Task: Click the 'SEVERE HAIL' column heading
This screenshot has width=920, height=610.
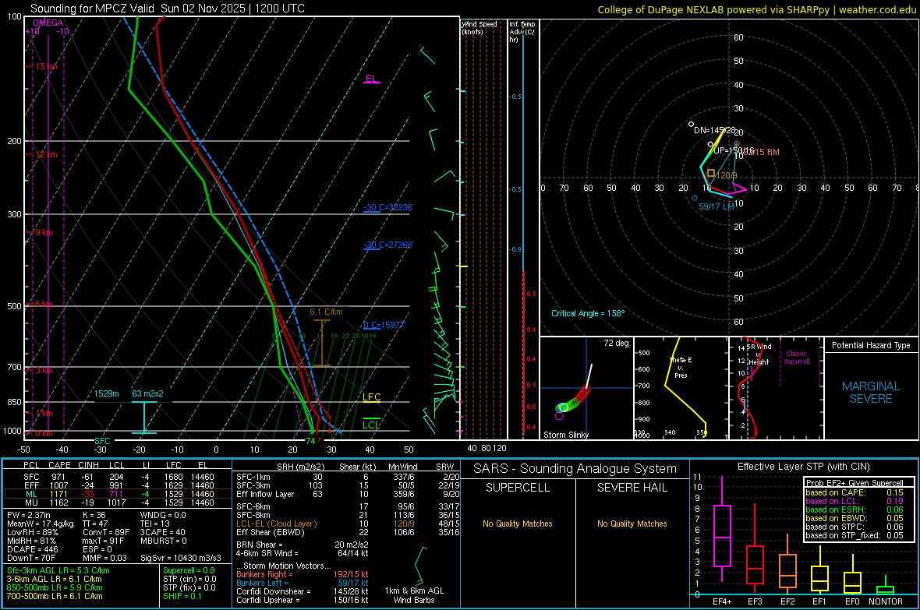Action: coord(632,488)
